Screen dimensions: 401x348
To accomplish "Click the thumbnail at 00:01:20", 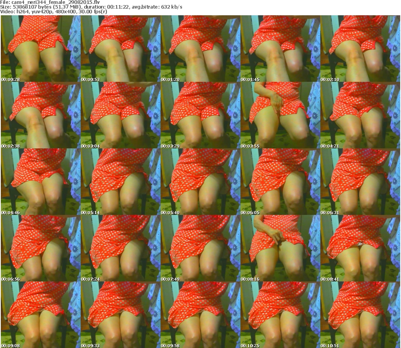I will (200, 49).
